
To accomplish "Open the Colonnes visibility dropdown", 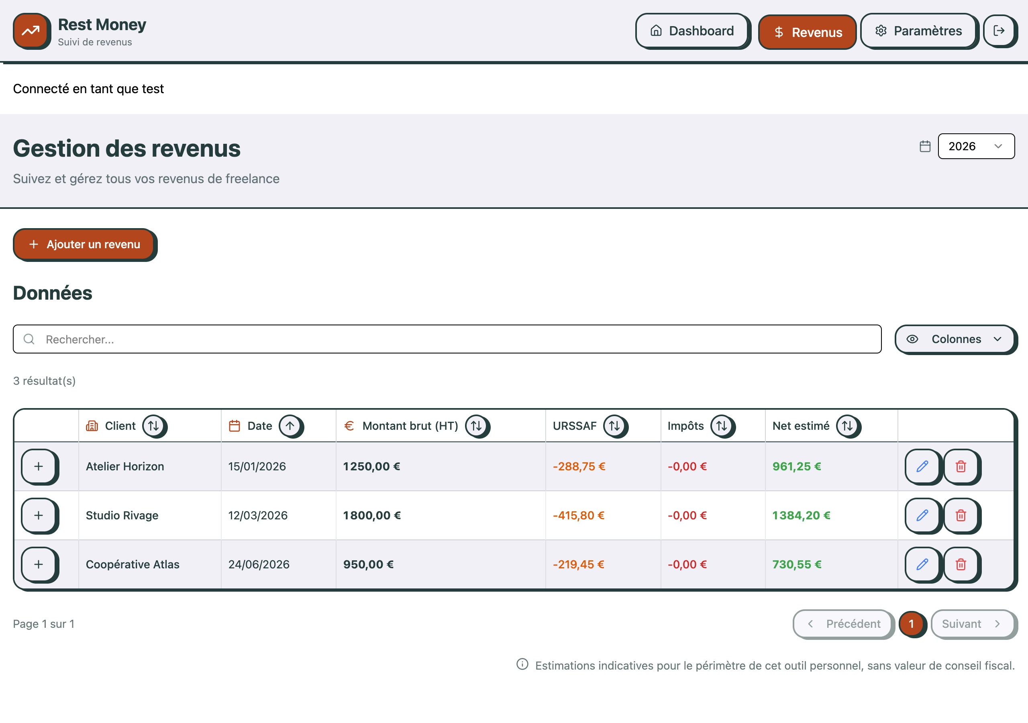I will pyautogui.click(x=955, y=339).
